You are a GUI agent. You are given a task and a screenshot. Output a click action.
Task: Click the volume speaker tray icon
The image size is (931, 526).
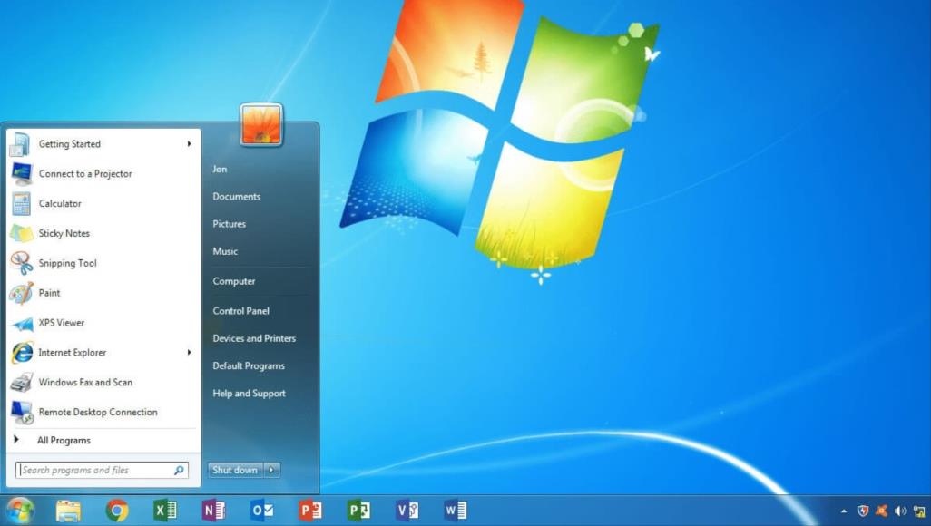899,511
